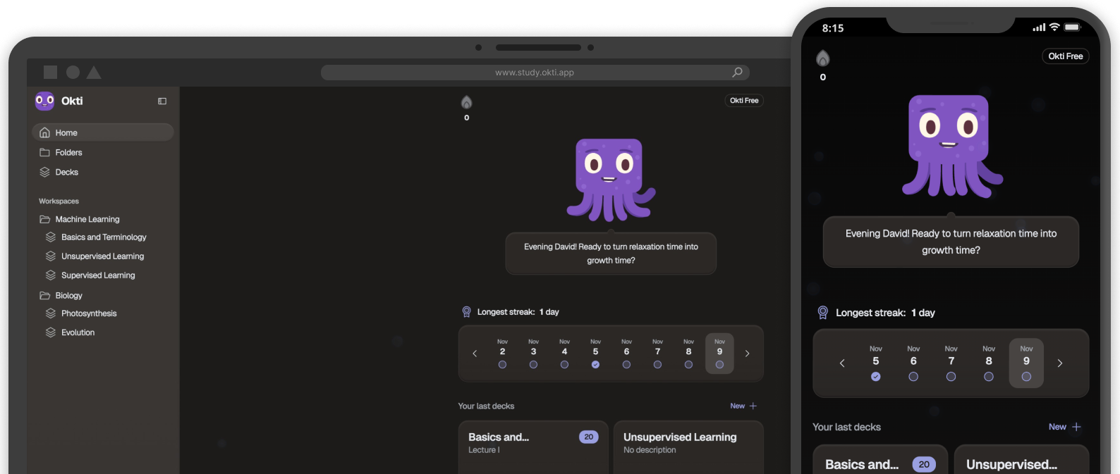Click the Evening David greeting bubble on phone

(951, 242)
